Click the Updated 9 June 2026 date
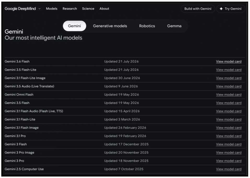Screen dimensions: 250x178 click(121, 86)
